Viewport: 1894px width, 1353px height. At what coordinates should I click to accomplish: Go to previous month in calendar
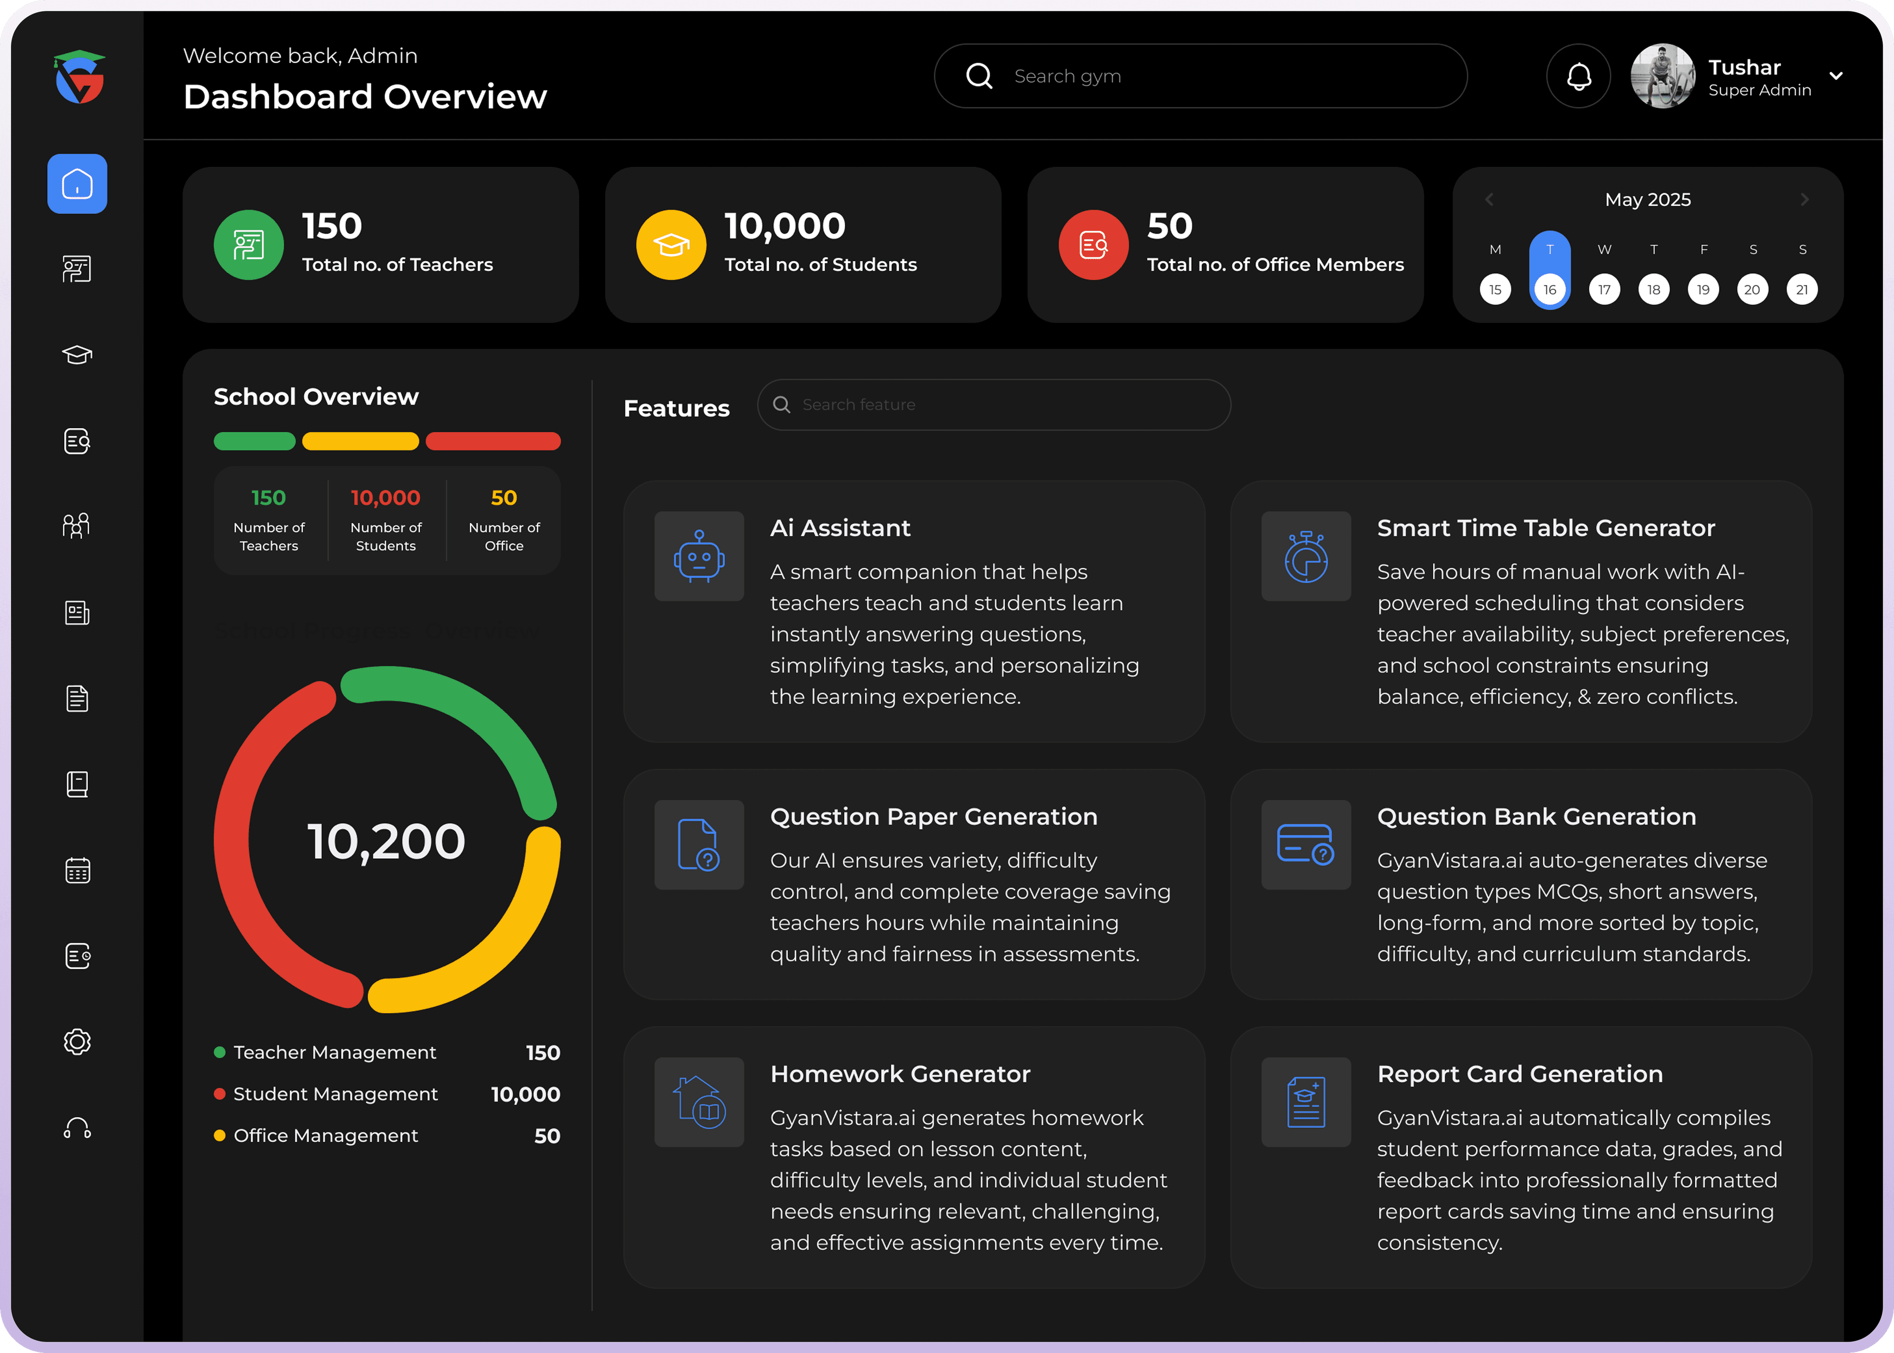(x=1489, y=200)
